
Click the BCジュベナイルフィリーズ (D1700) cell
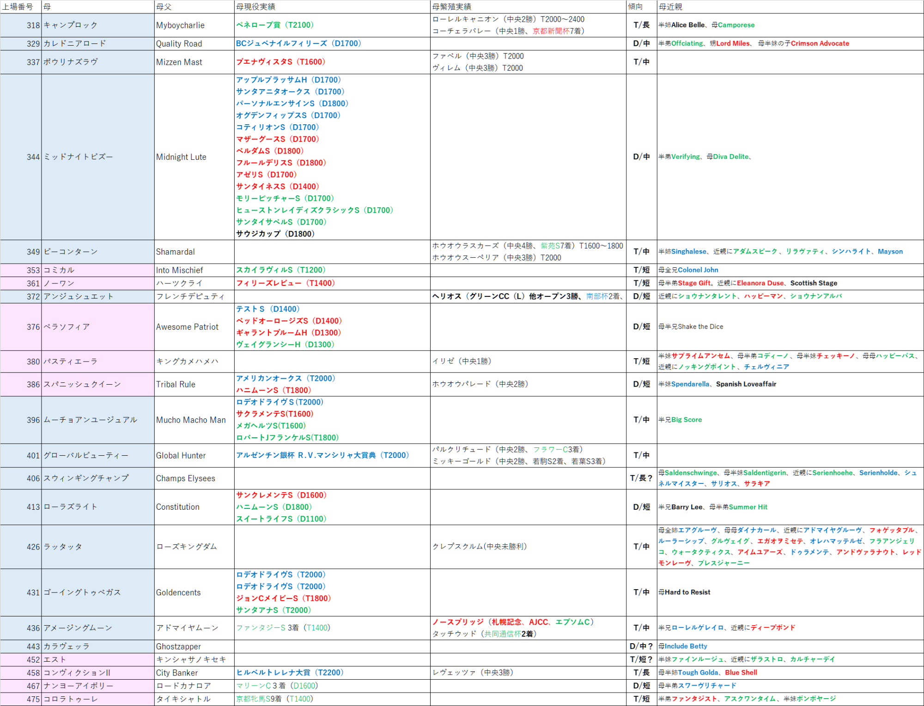(298, 43)
